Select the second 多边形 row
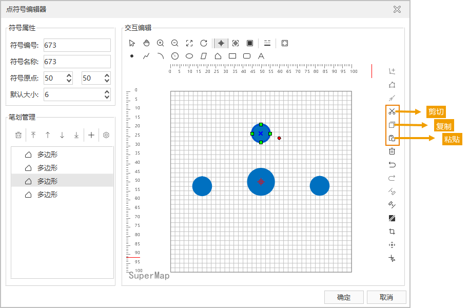This screenshot has width=469, height=308. point(62,168)
